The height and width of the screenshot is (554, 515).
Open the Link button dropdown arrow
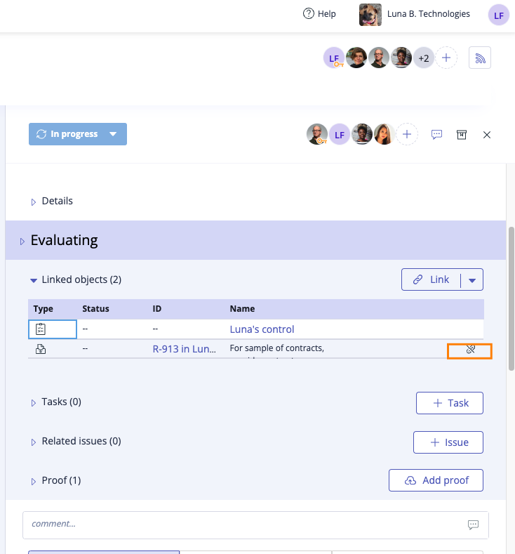pyautogui.click(x=472, y=279)
